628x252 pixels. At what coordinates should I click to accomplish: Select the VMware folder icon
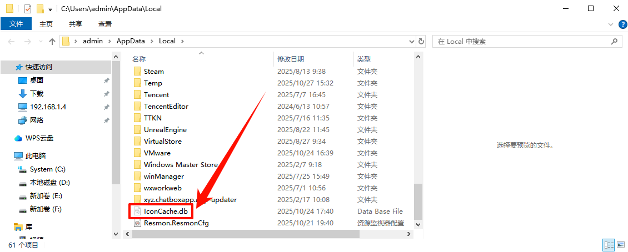point(137,153)
